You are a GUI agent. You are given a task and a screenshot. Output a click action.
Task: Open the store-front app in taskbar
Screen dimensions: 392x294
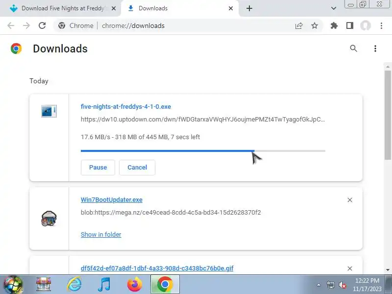tap(44, 285)
